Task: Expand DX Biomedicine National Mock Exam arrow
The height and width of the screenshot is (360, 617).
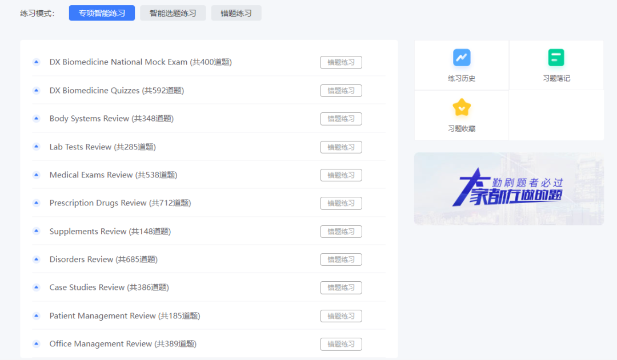Action: [x=36, y=62]
